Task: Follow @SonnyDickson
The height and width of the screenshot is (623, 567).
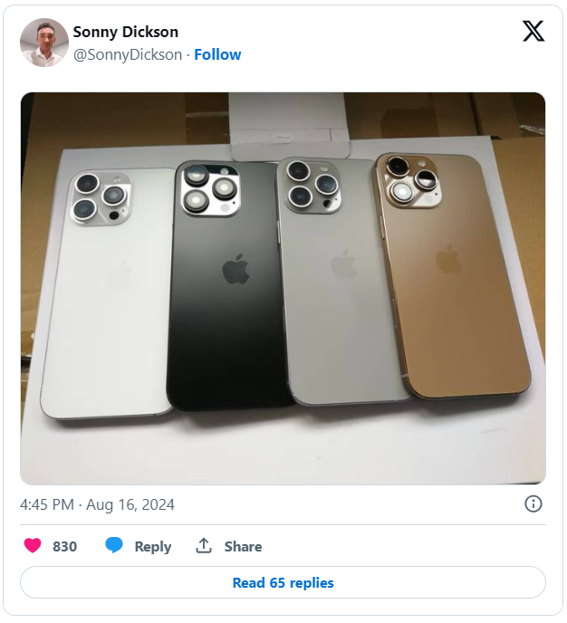Action: 217,54
